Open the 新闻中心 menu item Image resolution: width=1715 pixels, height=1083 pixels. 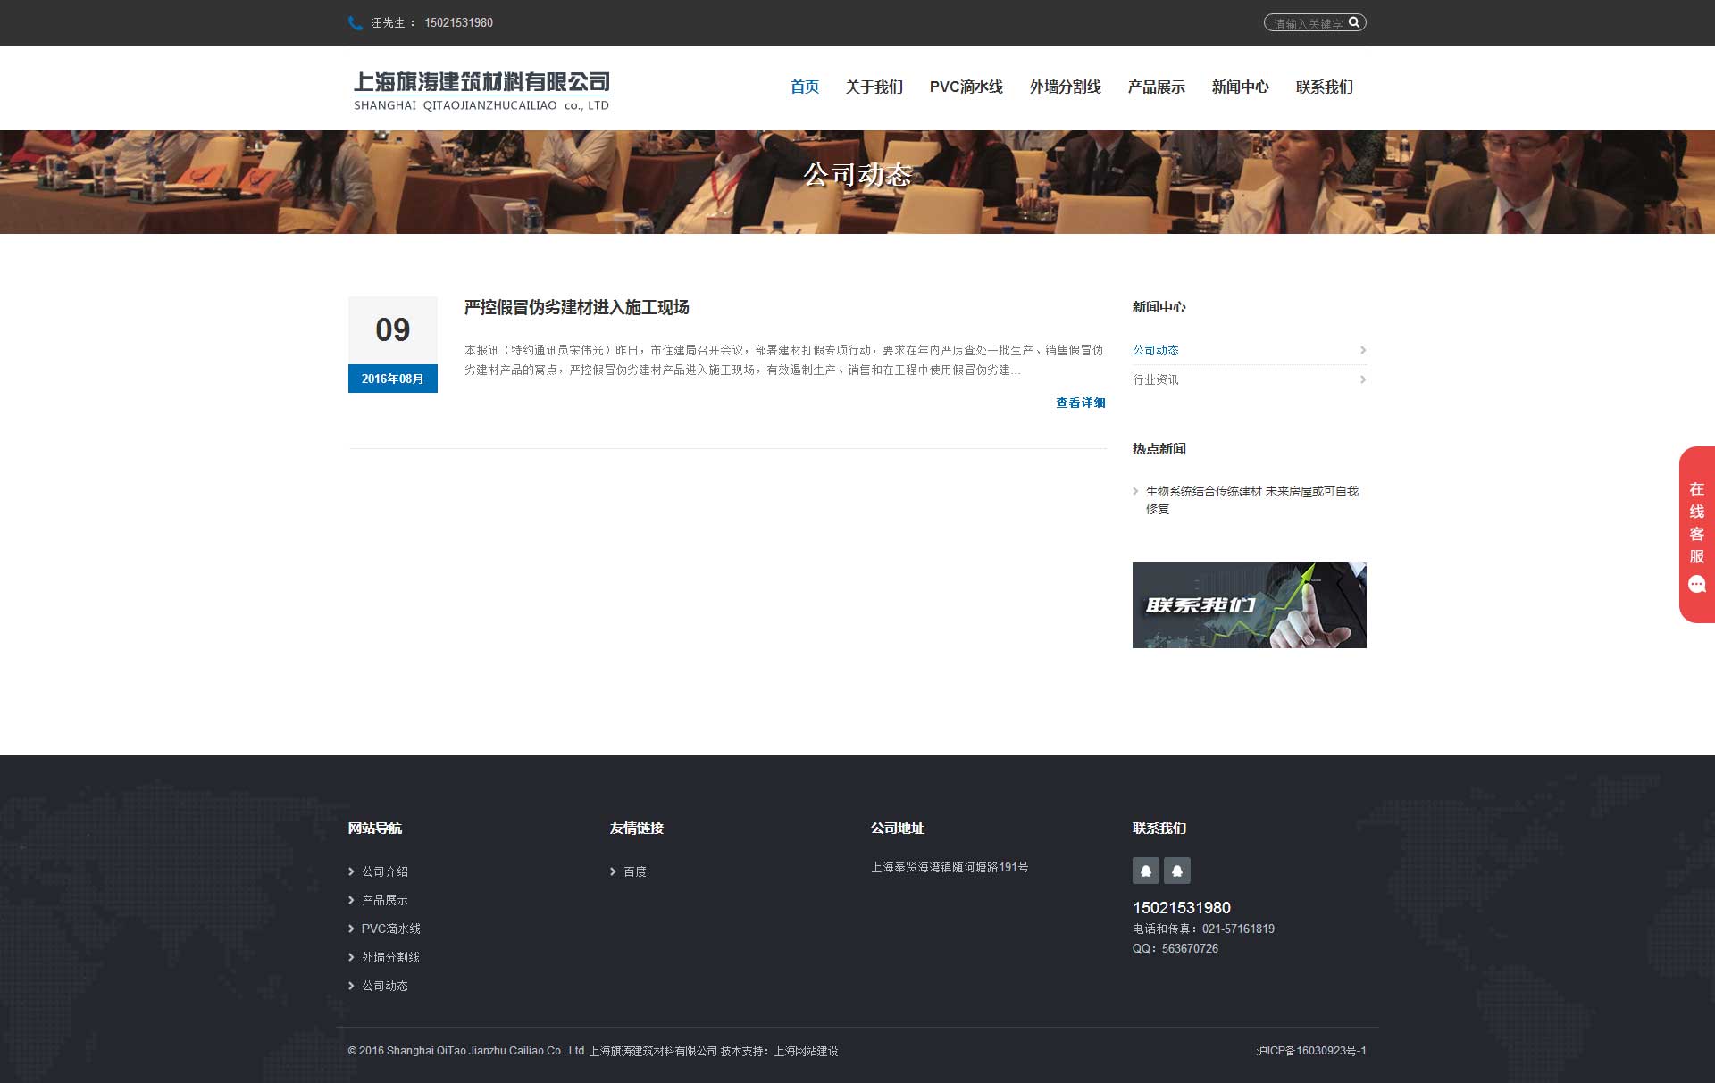[1240, 87]
